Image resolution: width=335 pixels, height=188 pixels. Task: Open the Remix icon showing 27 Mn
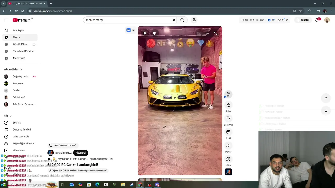[x=228, y=159]
